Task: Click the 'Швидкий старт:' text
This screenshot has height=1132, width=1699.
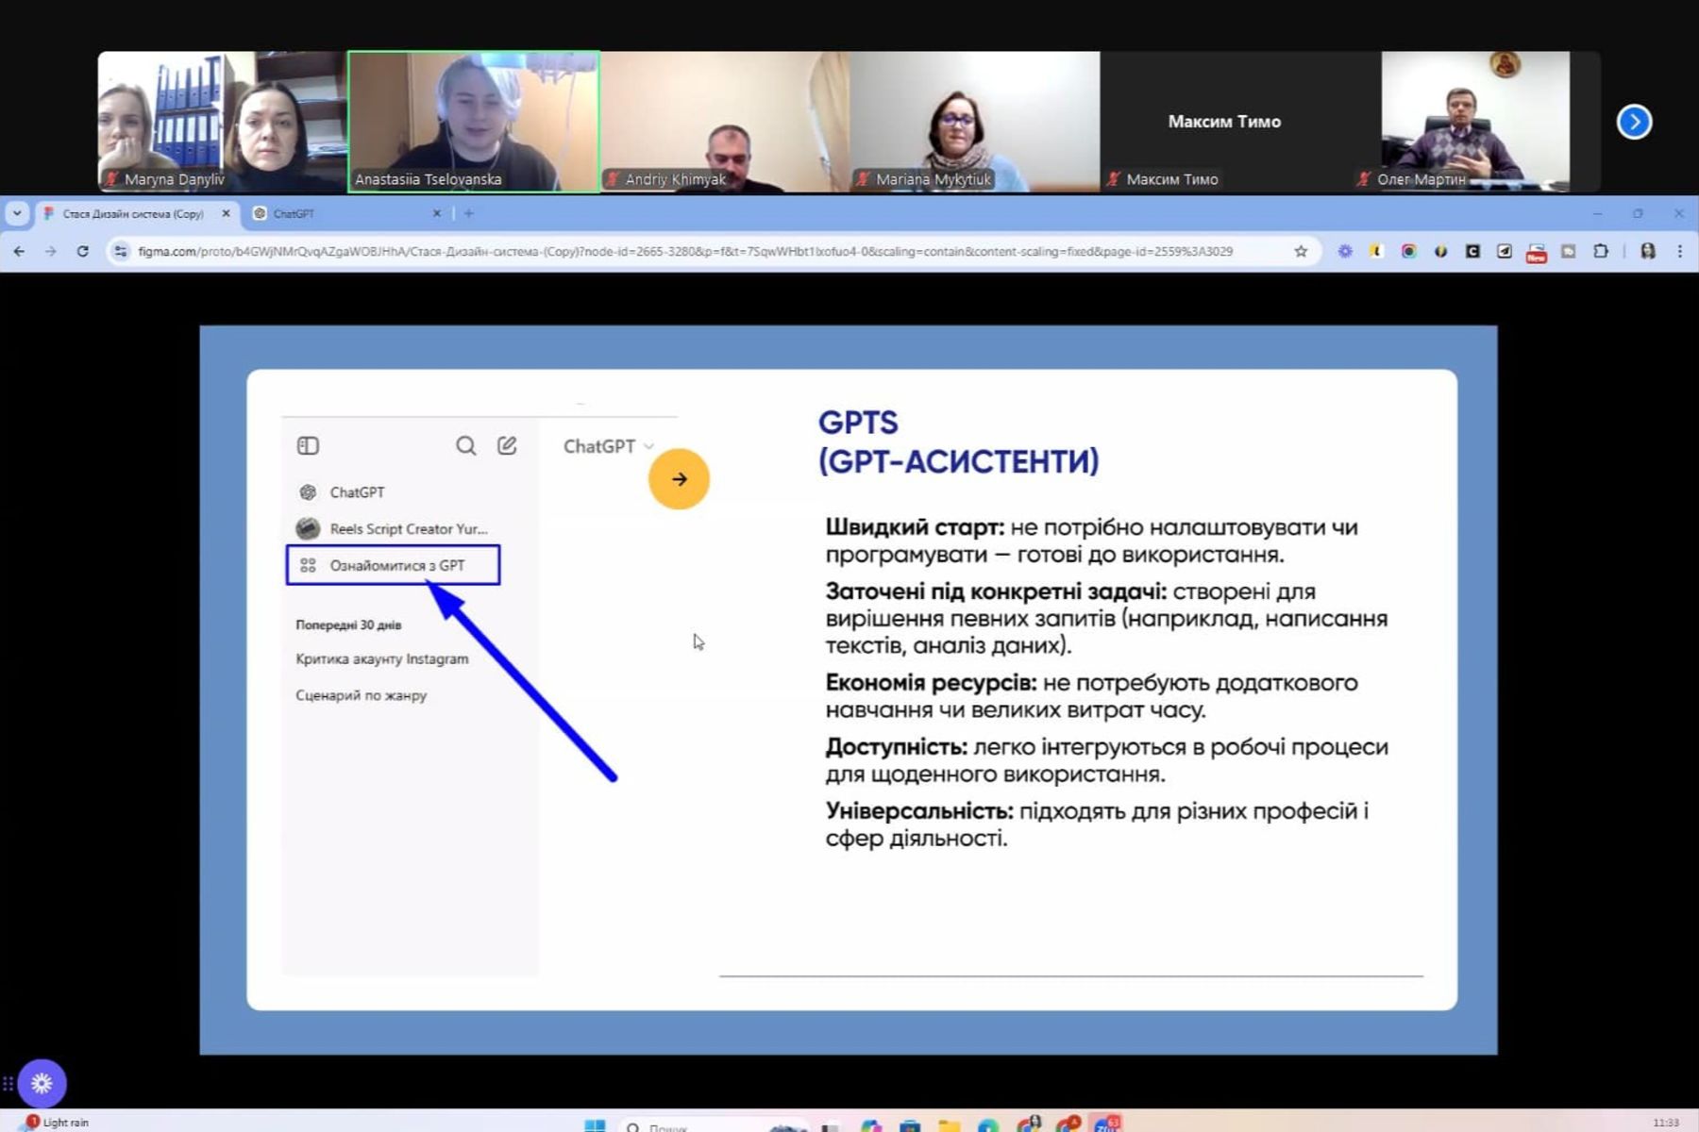Action: [x=915, y=527]
